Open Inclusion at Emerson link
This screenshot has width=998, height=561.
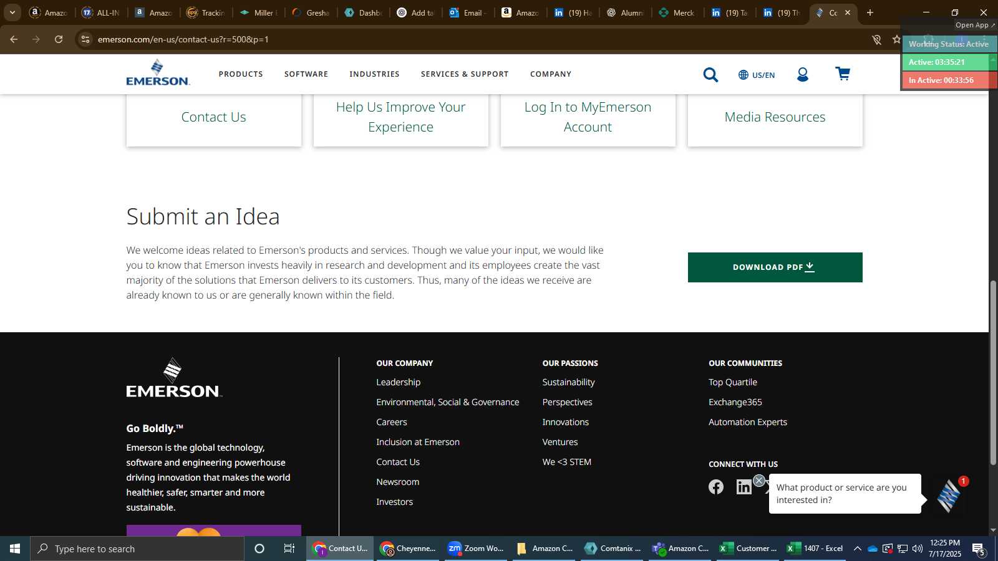[417, 442]
